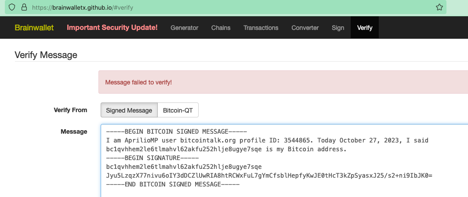Open site info via padlock icon
The height and width of the screenshot is (197, 468).
click(x=24, y=7)
